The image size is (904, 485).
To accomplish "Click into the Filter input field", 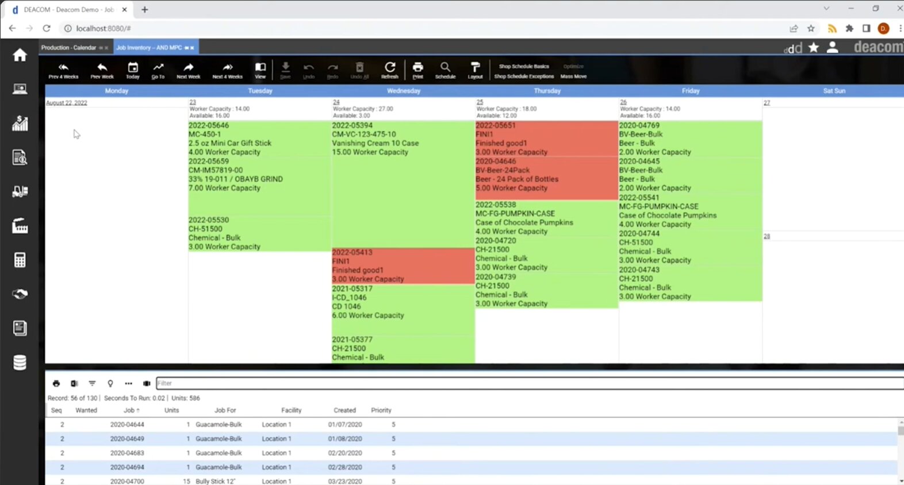I will 529,383.
